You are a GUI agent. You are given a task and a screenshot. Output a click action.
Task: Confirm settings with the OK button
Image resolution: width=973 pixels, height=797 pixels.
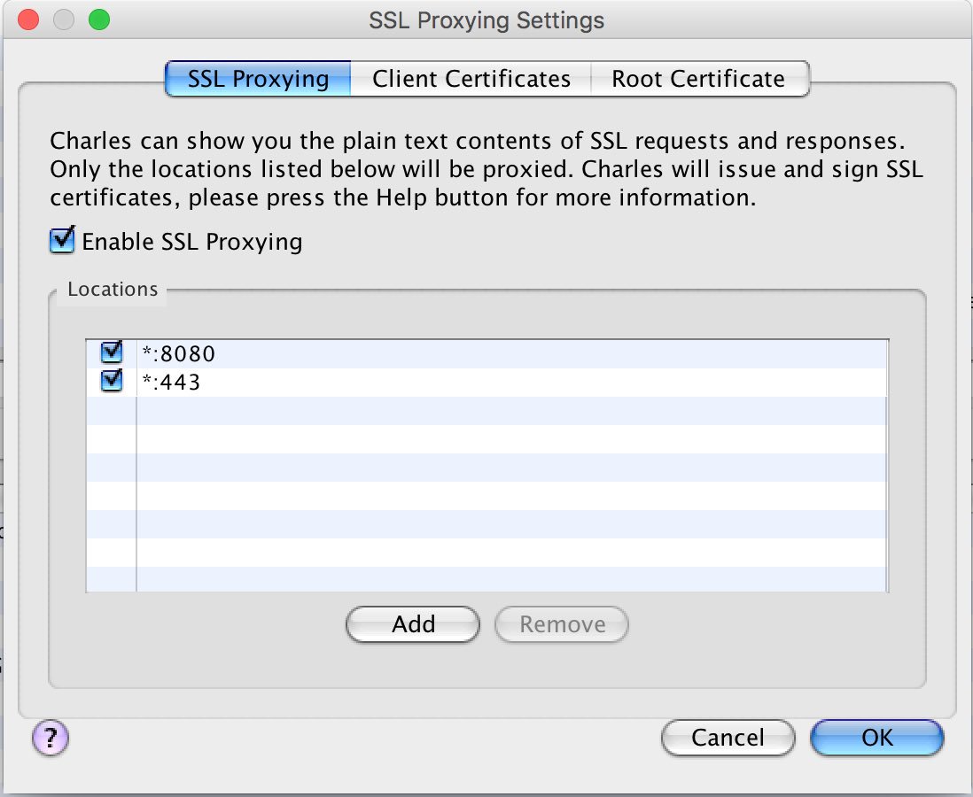(x=876, y=738)
